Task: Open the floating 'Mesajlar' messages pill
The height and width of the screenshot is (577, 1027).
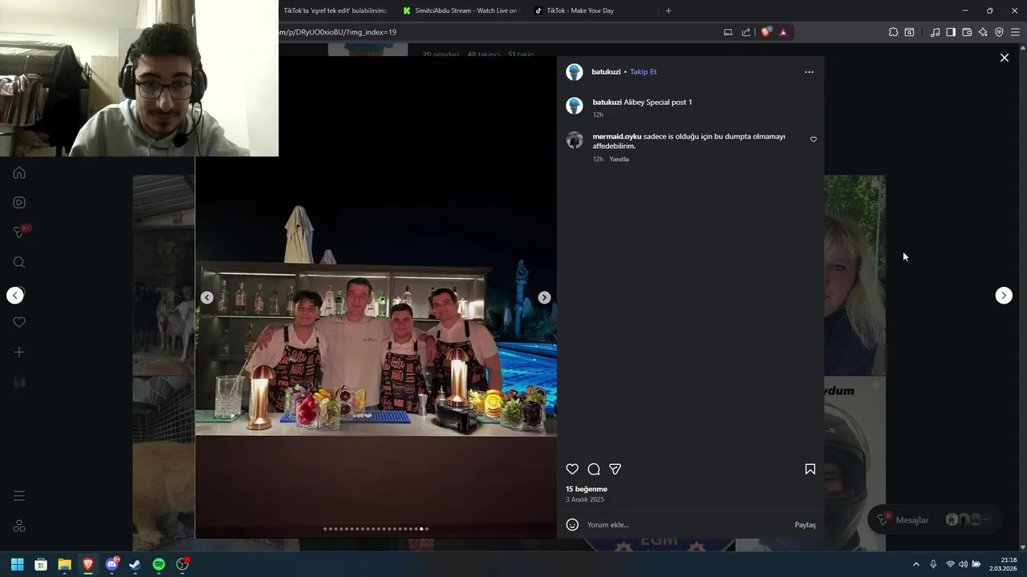Action: click(x=935, y=520)
